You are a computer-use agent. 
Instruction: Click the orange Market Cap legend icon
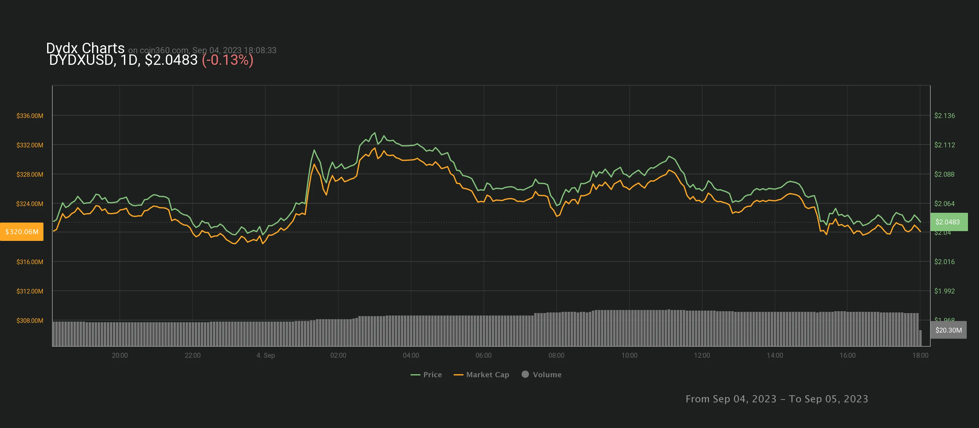(458, 375)
